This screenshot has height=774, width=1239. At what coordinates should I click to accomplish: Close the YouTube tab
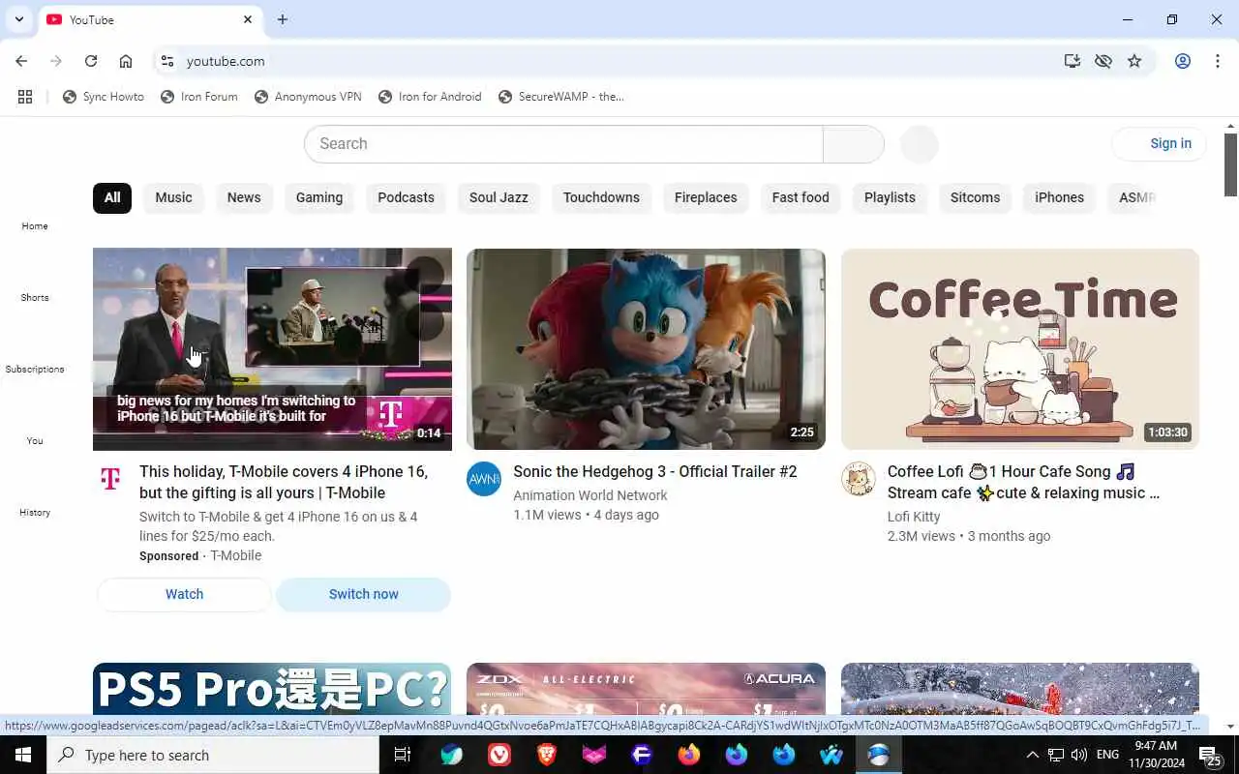tap(248, 19)
